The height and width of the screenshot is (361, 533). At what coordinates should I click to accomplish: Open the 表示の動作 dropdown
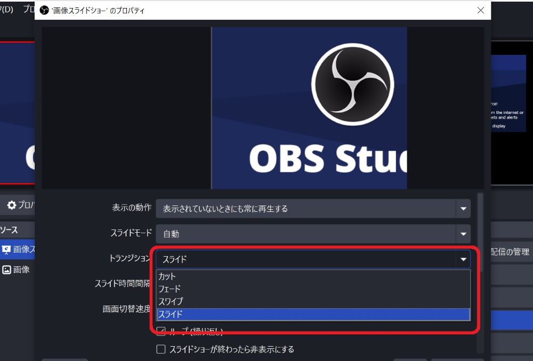tap(313, 209)
